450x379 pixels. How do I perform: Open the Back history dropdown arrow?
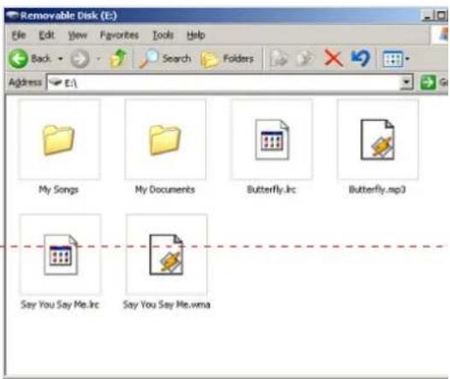[x=61, y=59]
